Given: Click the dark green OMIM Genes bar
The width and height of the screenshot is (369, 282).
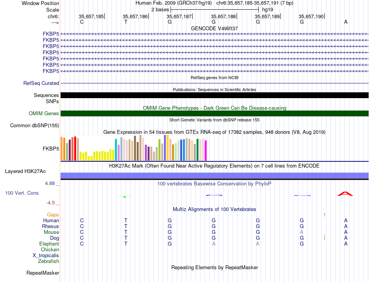Looking at the screenshot, I should pos(215,114).
